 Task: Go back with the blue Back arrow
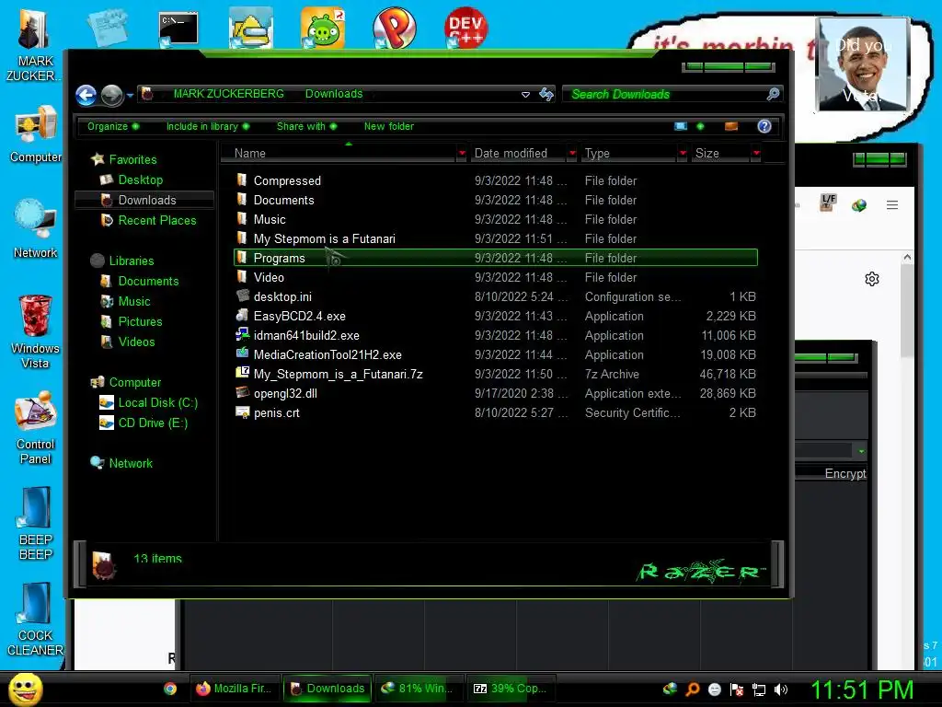[86, 95]
